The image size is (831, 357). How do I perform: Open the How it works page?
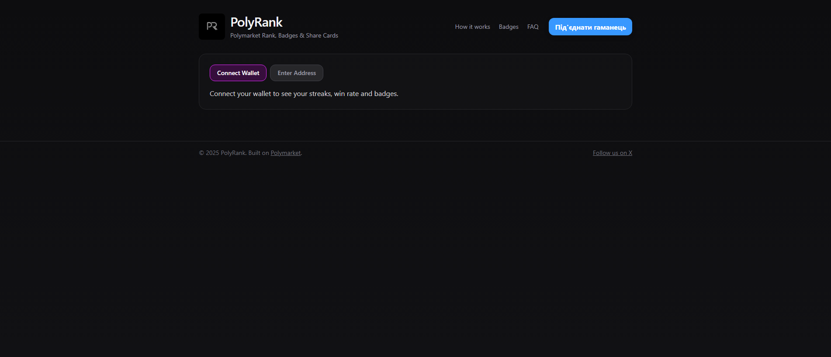pos(472,27)
